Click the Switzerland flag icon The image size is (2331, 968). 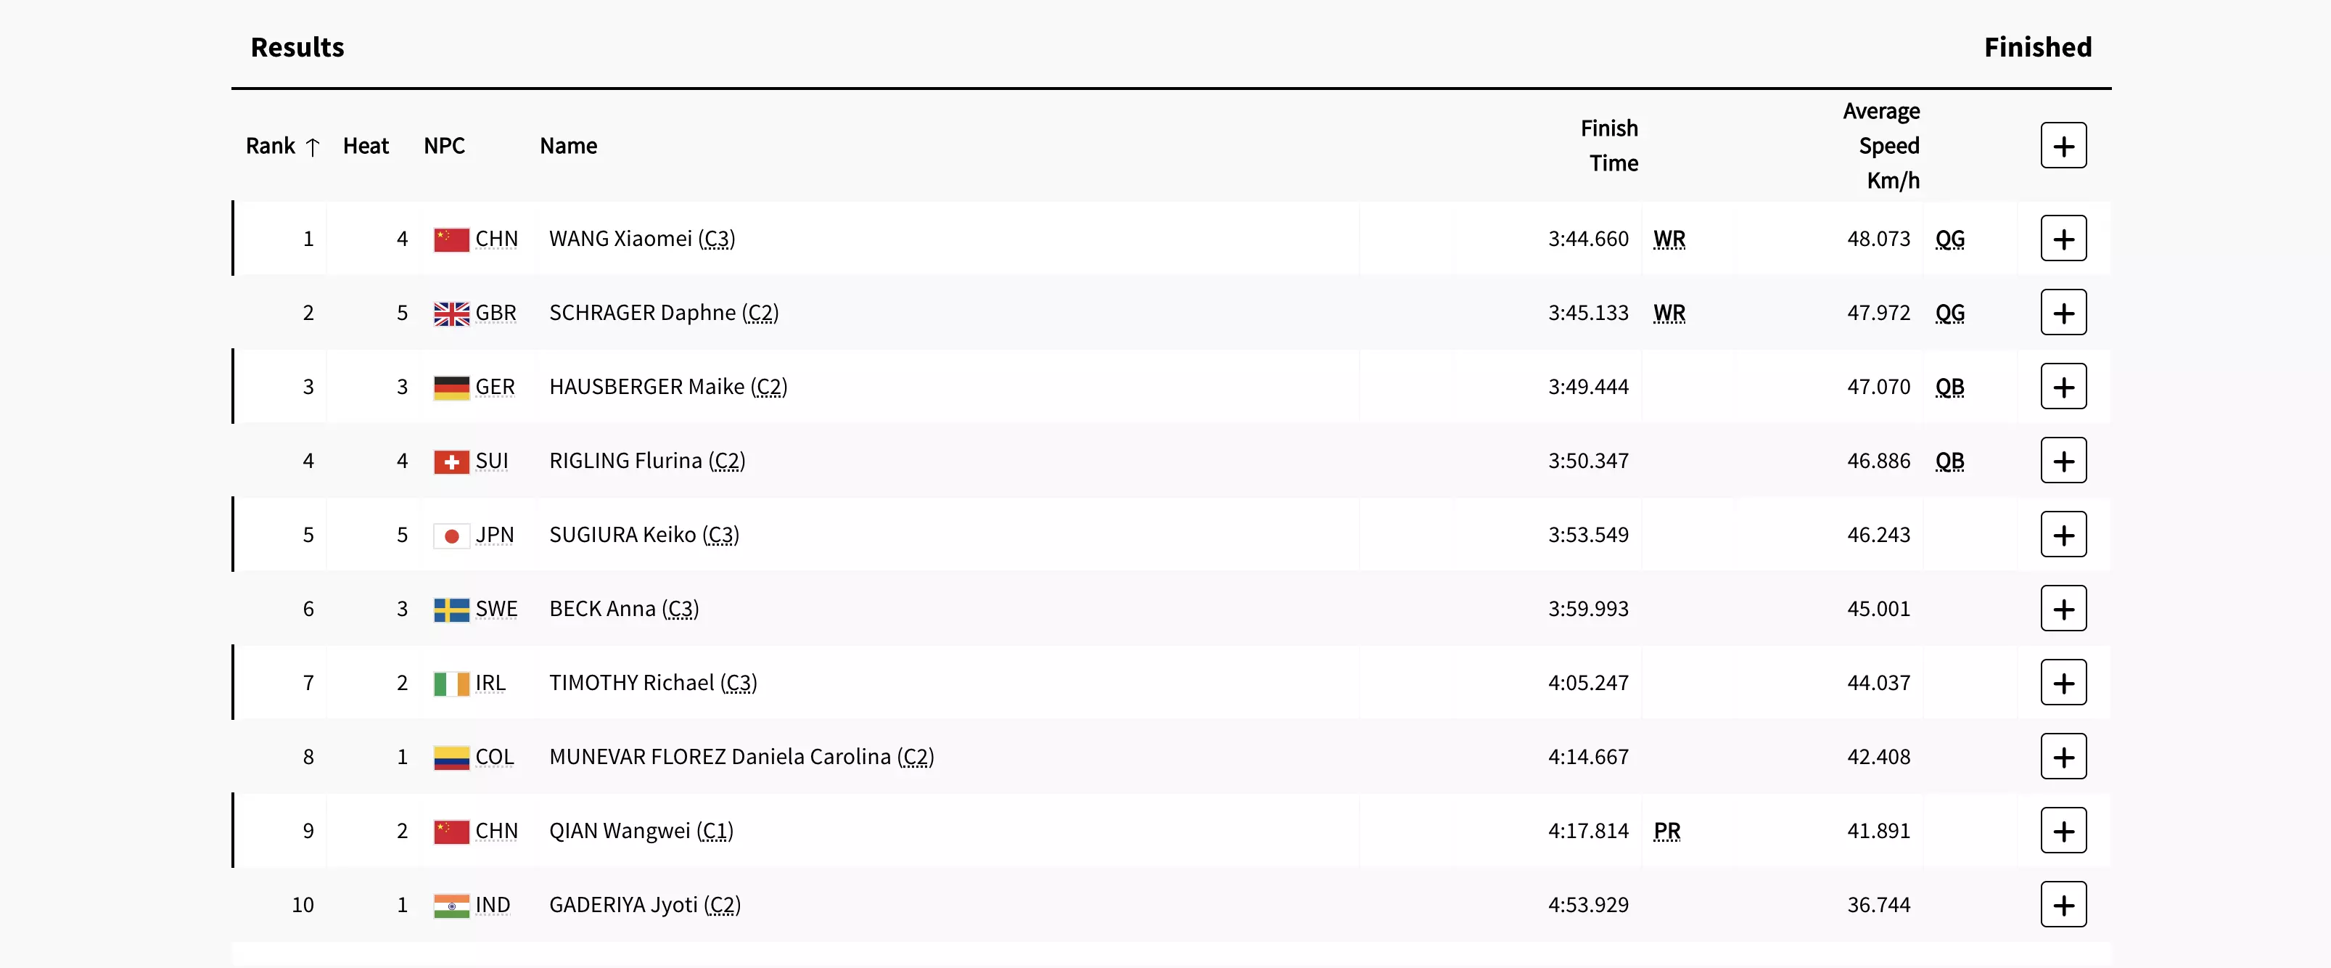pos(451,462)
